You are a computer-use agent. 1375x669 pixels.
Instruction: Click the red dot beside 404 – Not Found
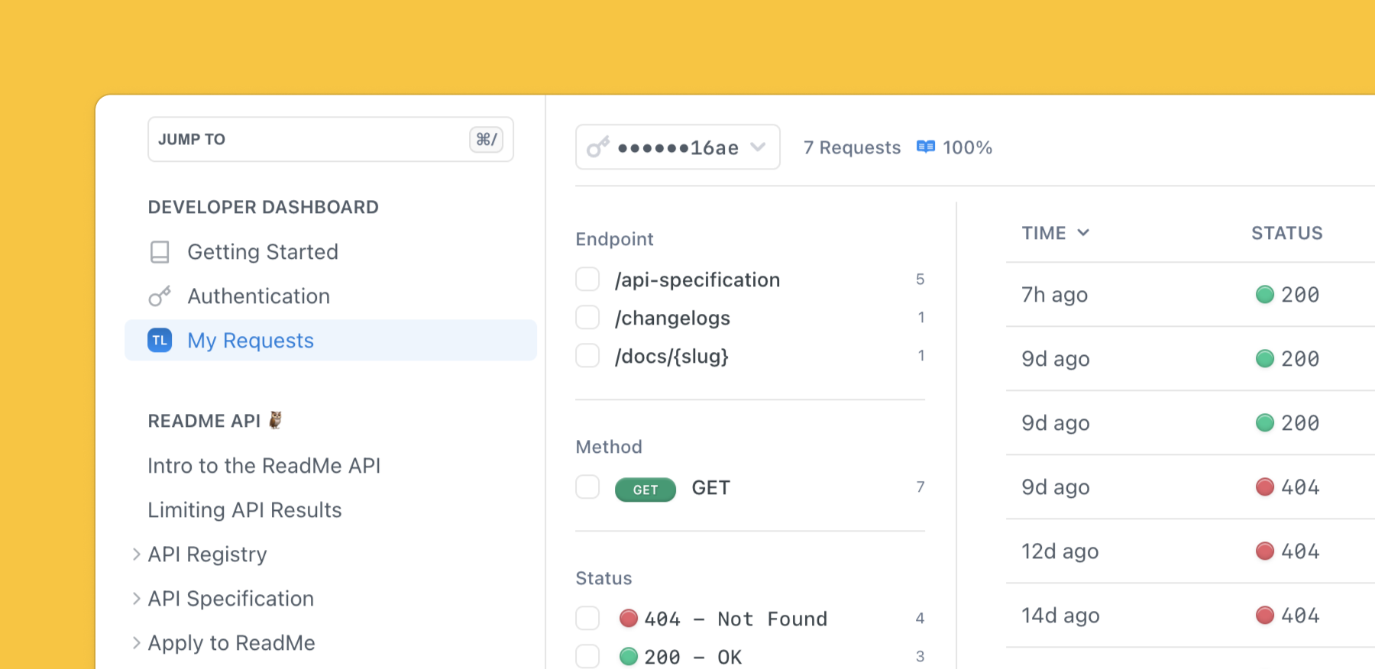click(629, 618)
